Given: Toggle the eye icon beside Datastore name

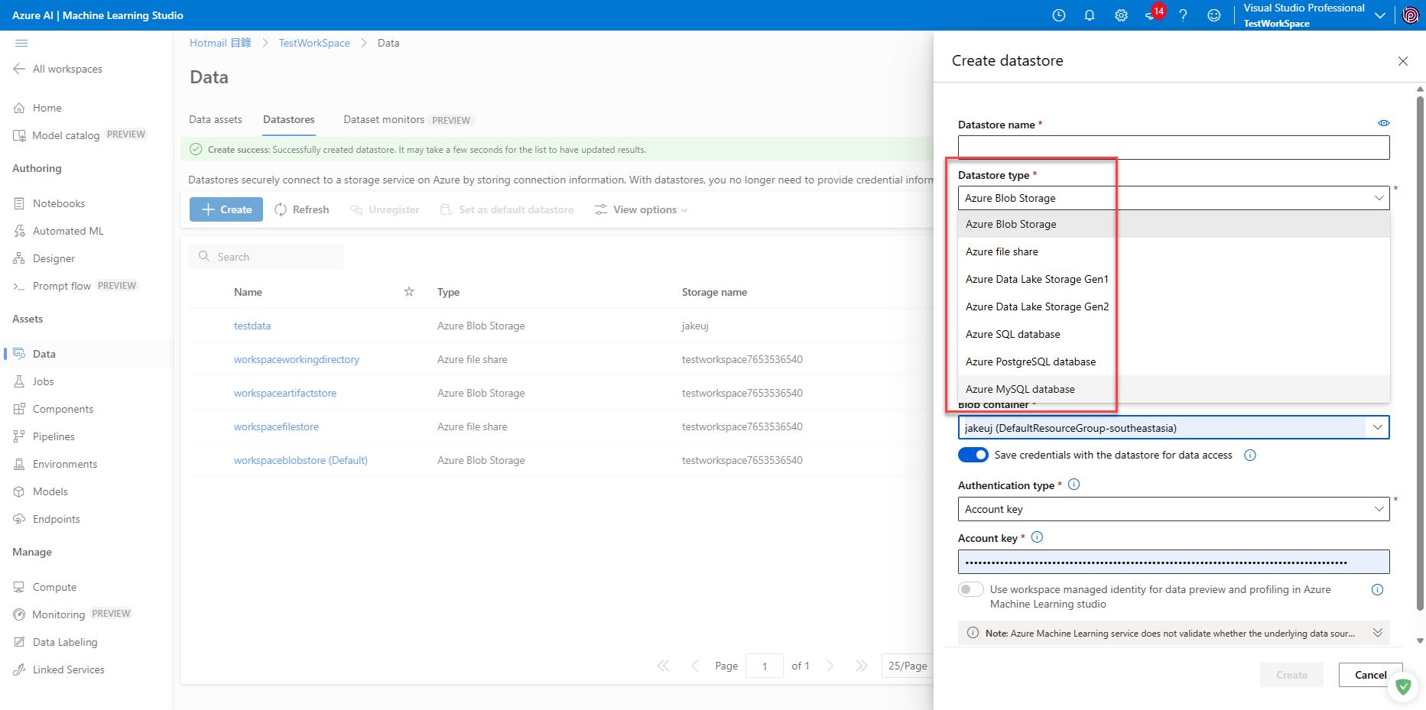Looking at the screenshot, I should coord(1383,123).
